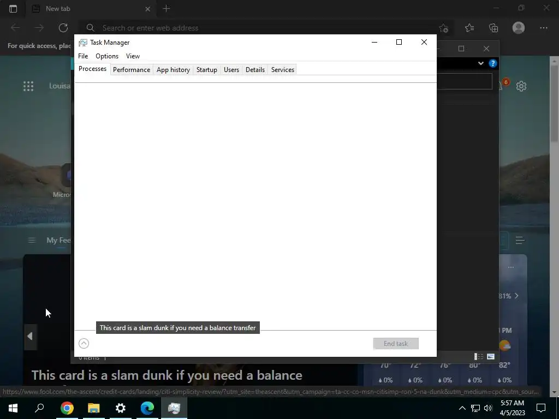Maximize the background File Explorer window
This screenshot has height=419, width=559.
[461, 49]
